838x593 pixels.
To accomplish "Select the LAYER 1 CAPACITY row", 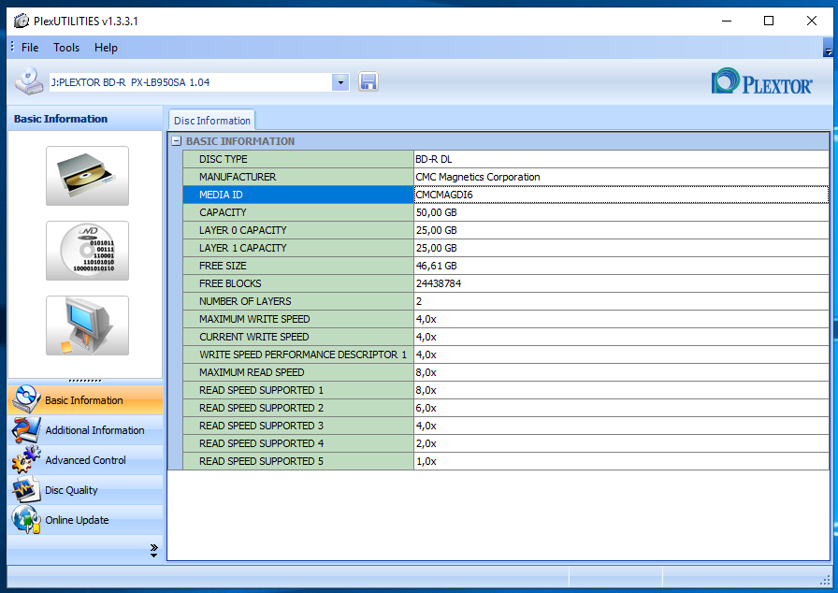I will [x=506, y=248].
